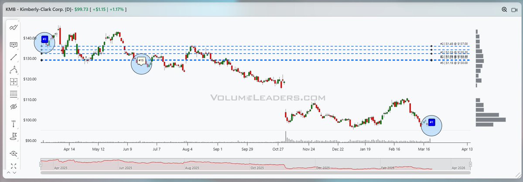Select the 123 down-arrow counter tool
Viewport: 523px width, 182px height.
click(x=14, y=123)
